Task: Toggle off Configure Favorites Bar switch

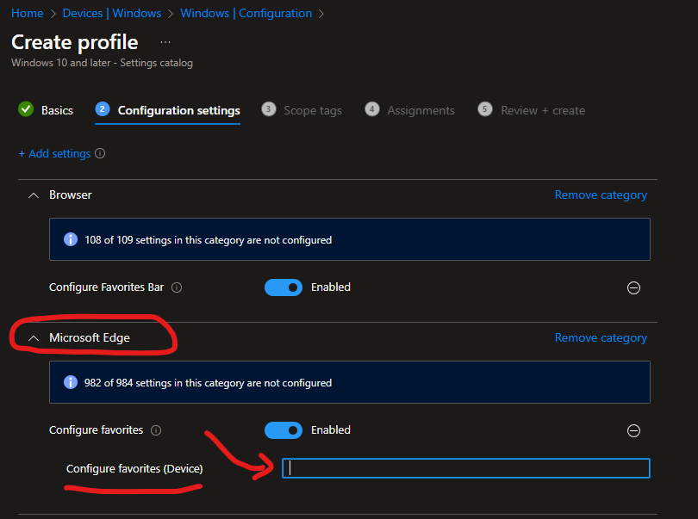Action: click(284, 287)
